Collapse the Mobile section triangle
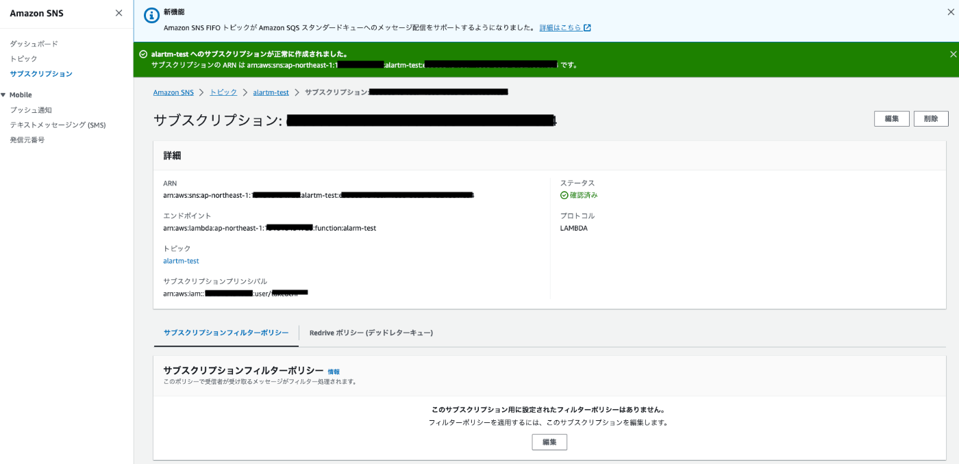This screenshot has height=464, width=959. tap(3, 95)
